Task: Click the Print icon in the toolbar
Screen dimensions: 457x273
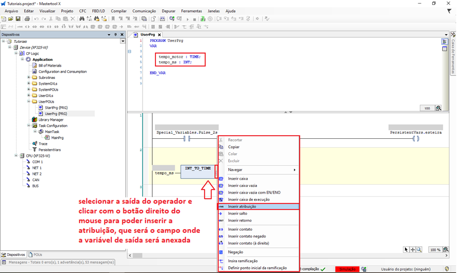Action: pos(27,19)
